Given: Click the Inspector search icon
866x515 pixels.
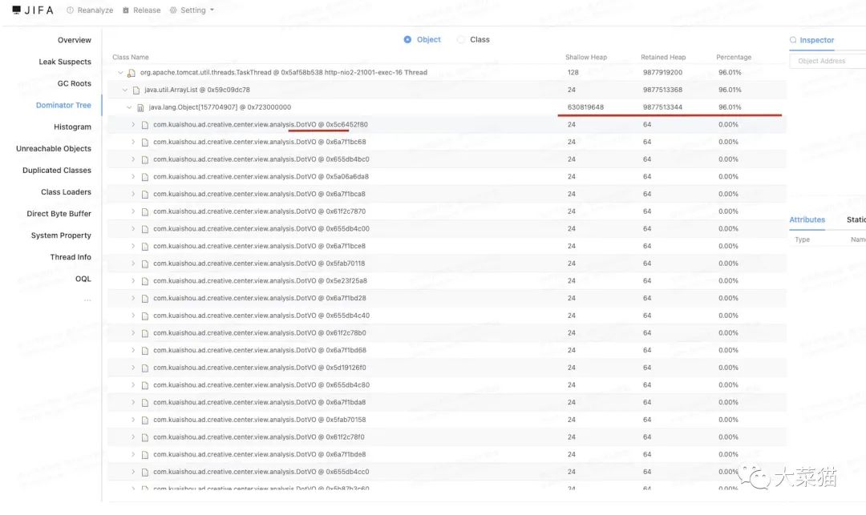Looking at the screenshot, I should click(793, 40).
